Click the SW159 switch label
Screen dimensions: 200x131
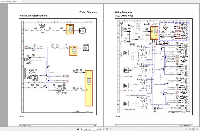132,45
